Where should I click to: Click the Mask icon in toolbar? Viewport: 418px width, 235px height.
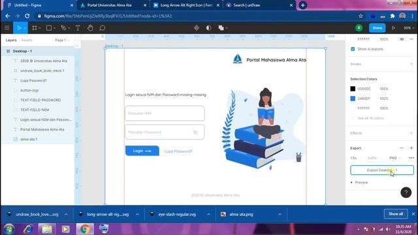coord(208,28)
